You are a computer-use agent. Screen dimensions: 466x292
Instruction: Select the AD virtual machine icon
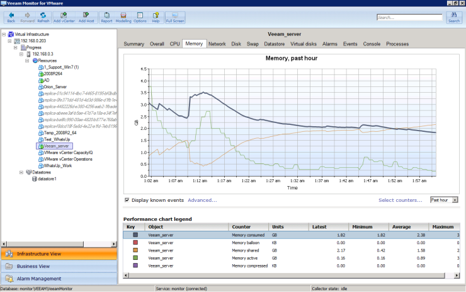(41, 80)
